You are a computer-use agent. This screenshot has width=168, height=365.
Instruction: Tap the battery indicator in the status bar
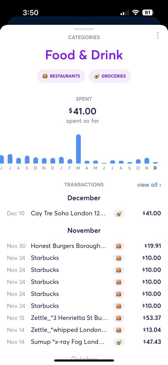148,12
